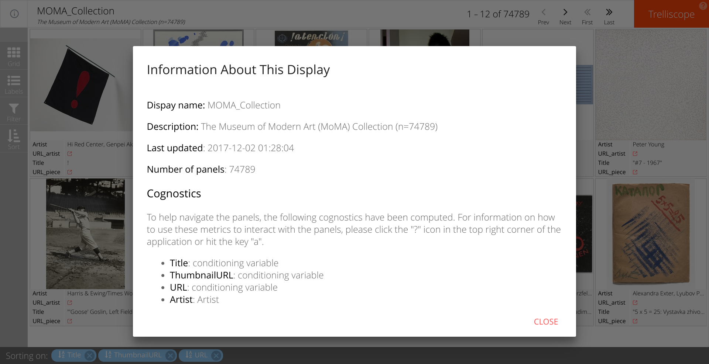This screenshot has height=364, width=709.
Task: Click the Trelliscope header button
Action: point(671,14)
